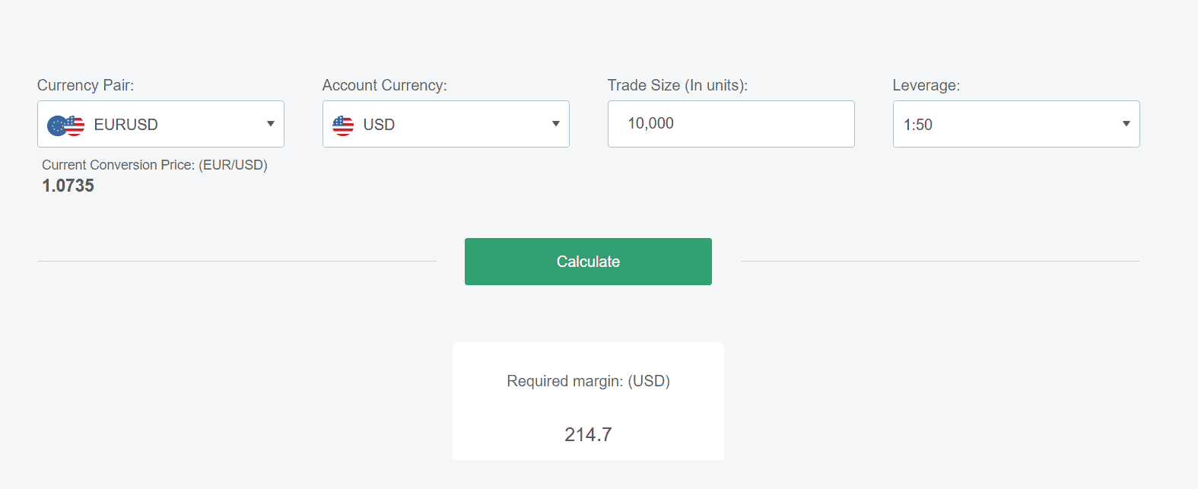
Task: Select the USD text in account currency box
Action: point(379,125)
